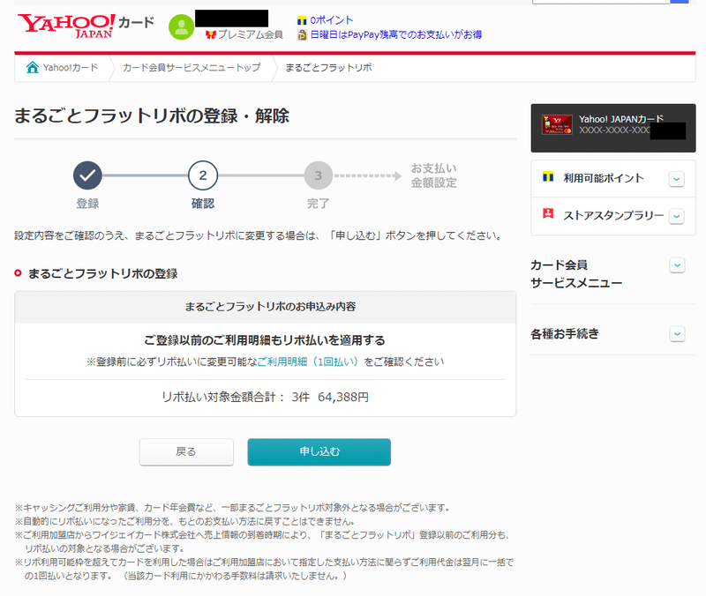Screen dimensions: 706x596
Task: Click the T-point icon beside 0ポイント
Action: (302, 20)
